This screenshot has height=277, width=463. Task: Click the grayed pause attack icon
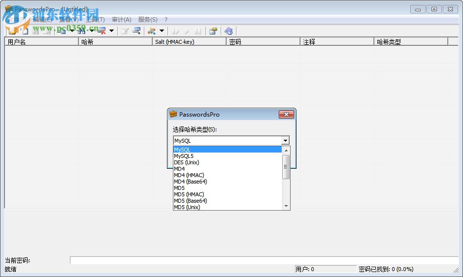coord(198,31)
